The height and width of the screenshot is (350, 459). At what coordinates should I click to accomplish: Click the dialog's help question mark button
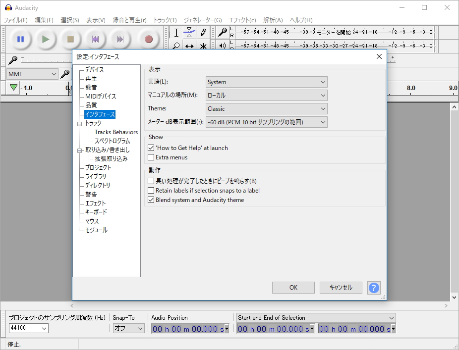(374, 288)
